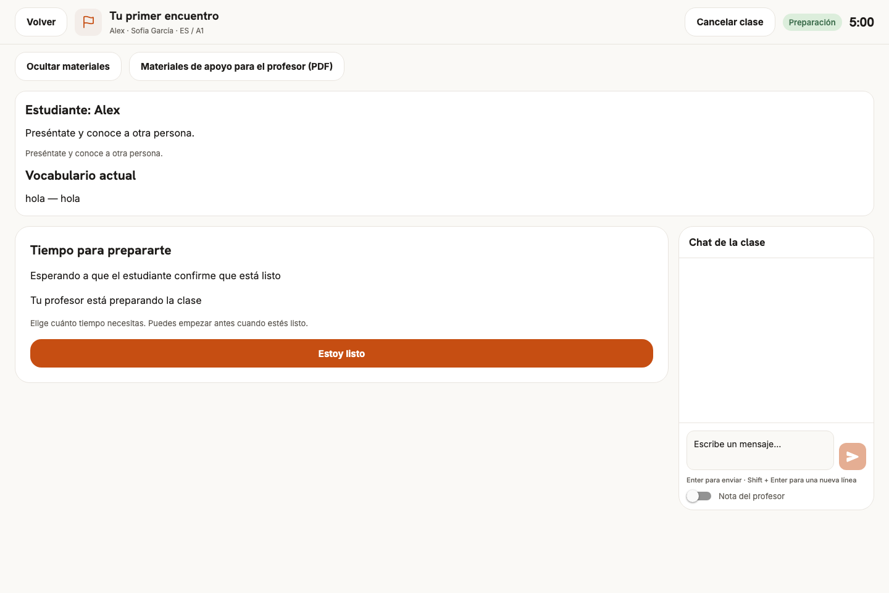Focus the Escribe un mensaje input field

[x=760, y=450]
